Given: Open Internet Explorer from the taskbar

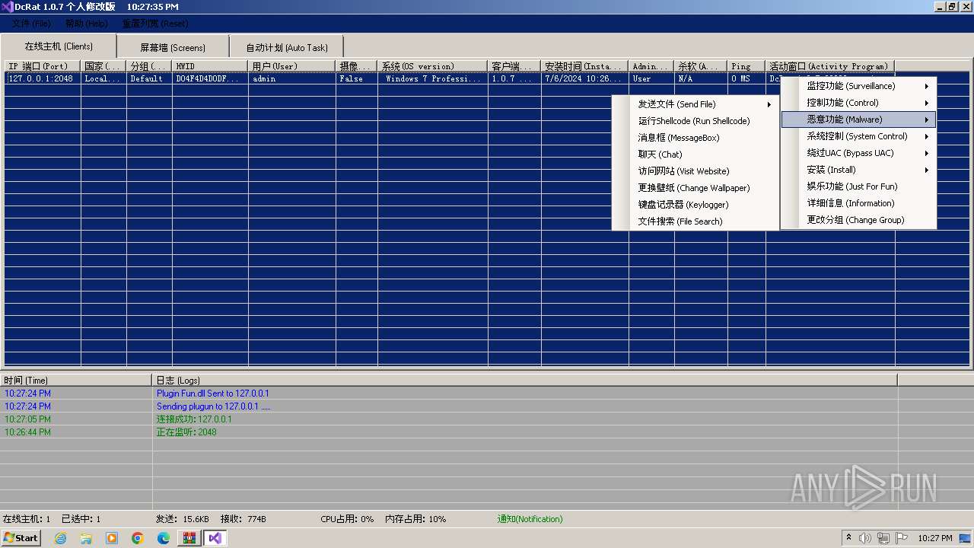Looking at the screenshot, I should click(x=60, y=538).
